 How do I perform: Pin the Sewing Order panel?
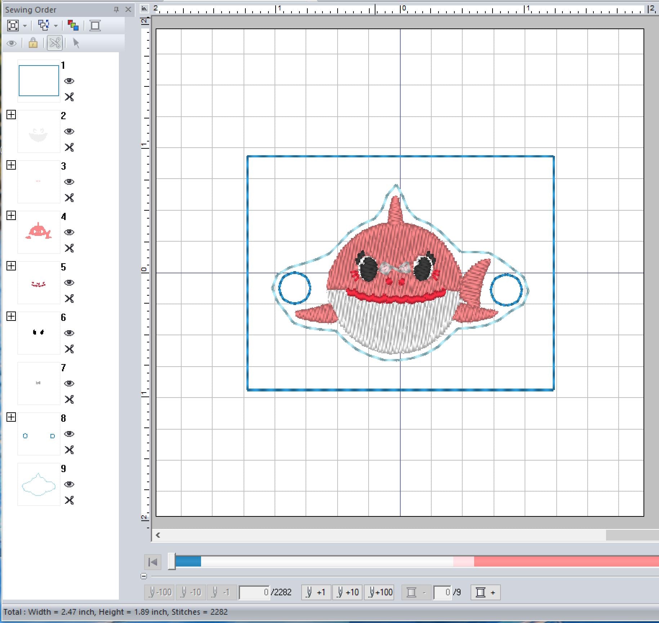[x=116, y=10]
